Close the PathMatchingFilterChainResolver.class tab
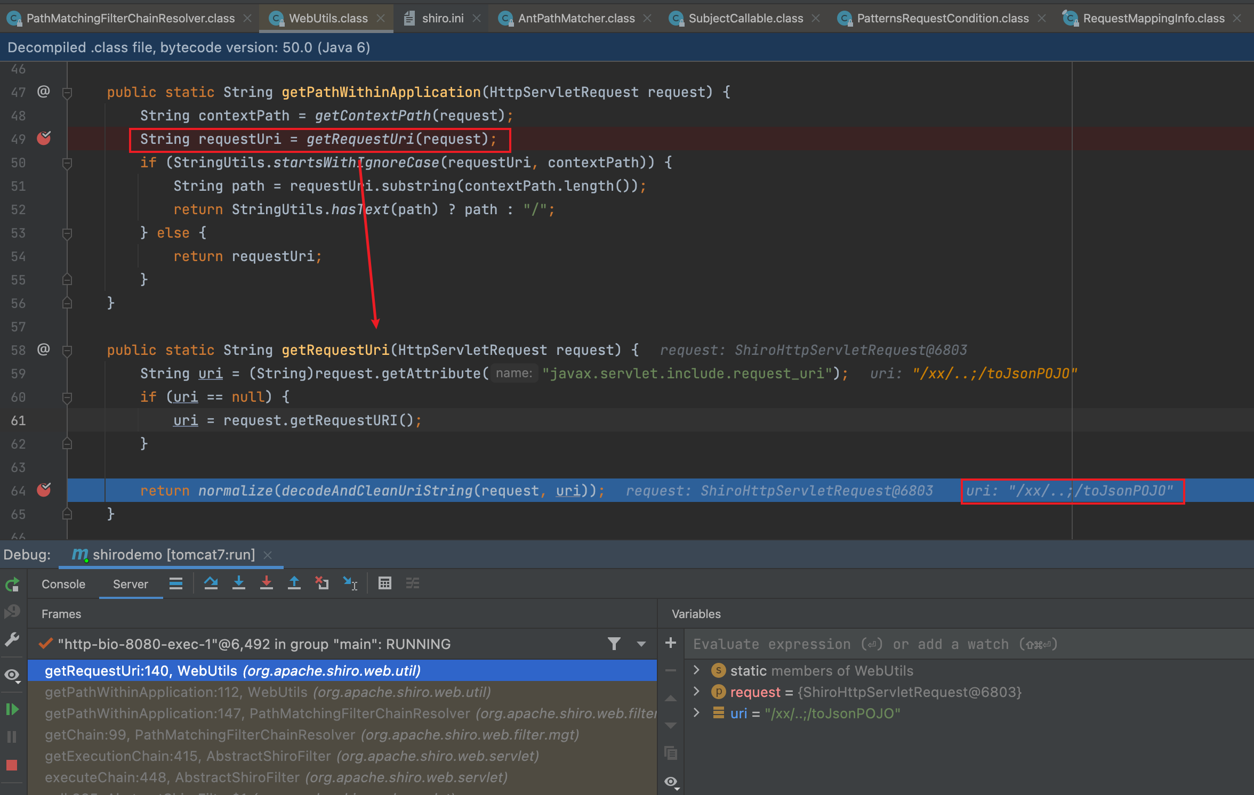 click(247, 18)
